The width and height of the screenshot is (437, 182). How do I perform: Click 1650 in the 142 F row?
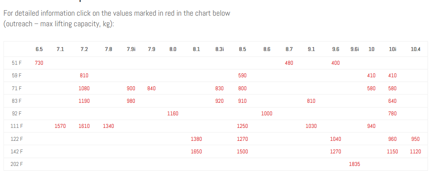click(x=196, y=152)
